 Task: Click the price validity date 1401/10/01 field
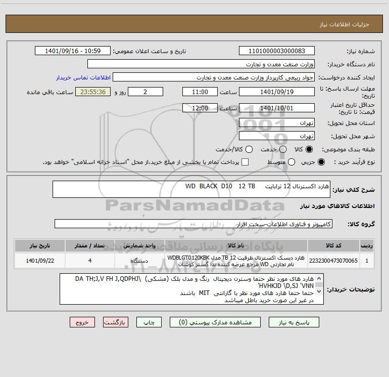click(x=277, y=108)
